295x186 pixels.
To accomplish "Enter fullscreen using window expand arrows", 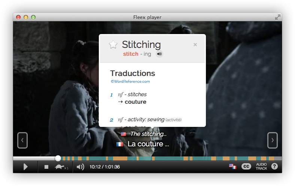I will (277, 17).
